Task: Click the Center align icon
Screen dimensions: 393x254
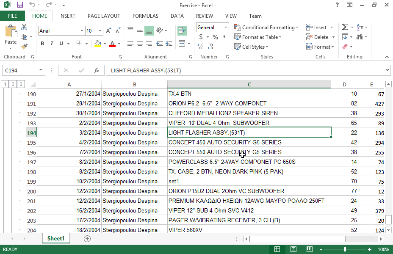Action: 139,44
